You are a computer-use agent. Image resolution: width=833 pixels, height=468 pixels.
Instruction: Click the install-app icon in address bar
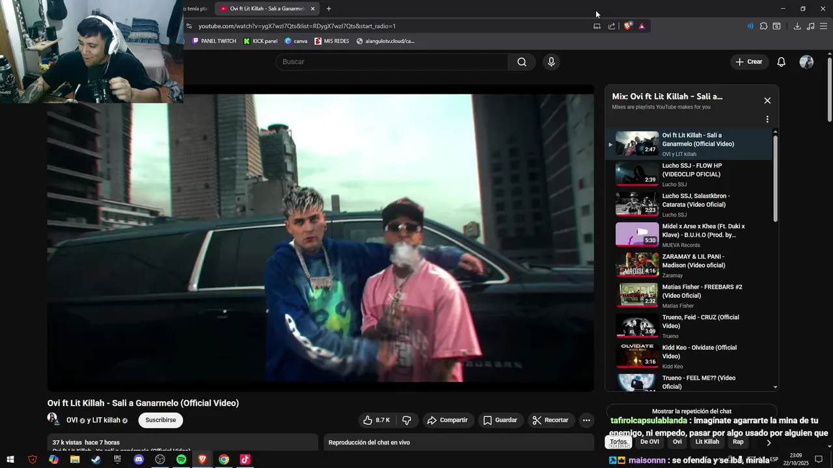tap(597, 26)
